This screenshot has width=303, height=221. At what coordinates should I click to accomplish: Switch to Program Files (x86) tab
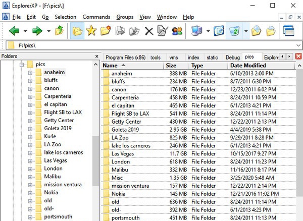coord(125,58)
